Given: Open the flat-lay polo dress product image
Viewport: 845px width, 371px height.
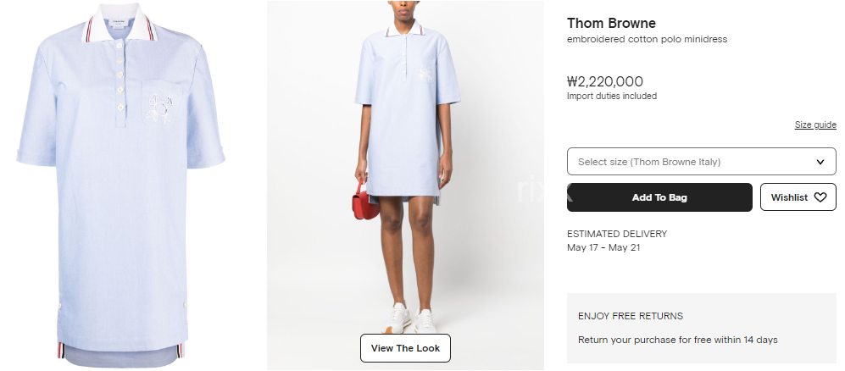Looking at the screenshot, I should point(122,185).
